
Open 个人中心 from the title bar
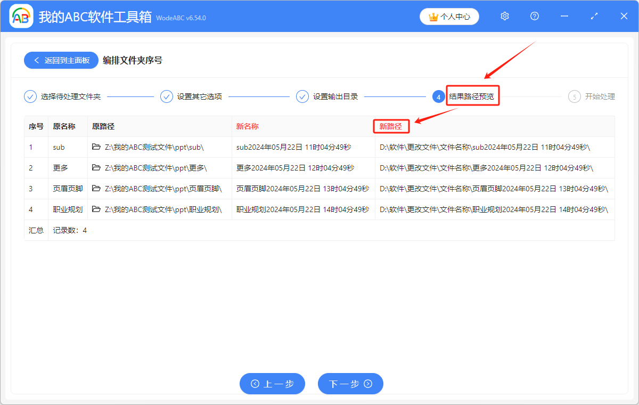(449, 17)
